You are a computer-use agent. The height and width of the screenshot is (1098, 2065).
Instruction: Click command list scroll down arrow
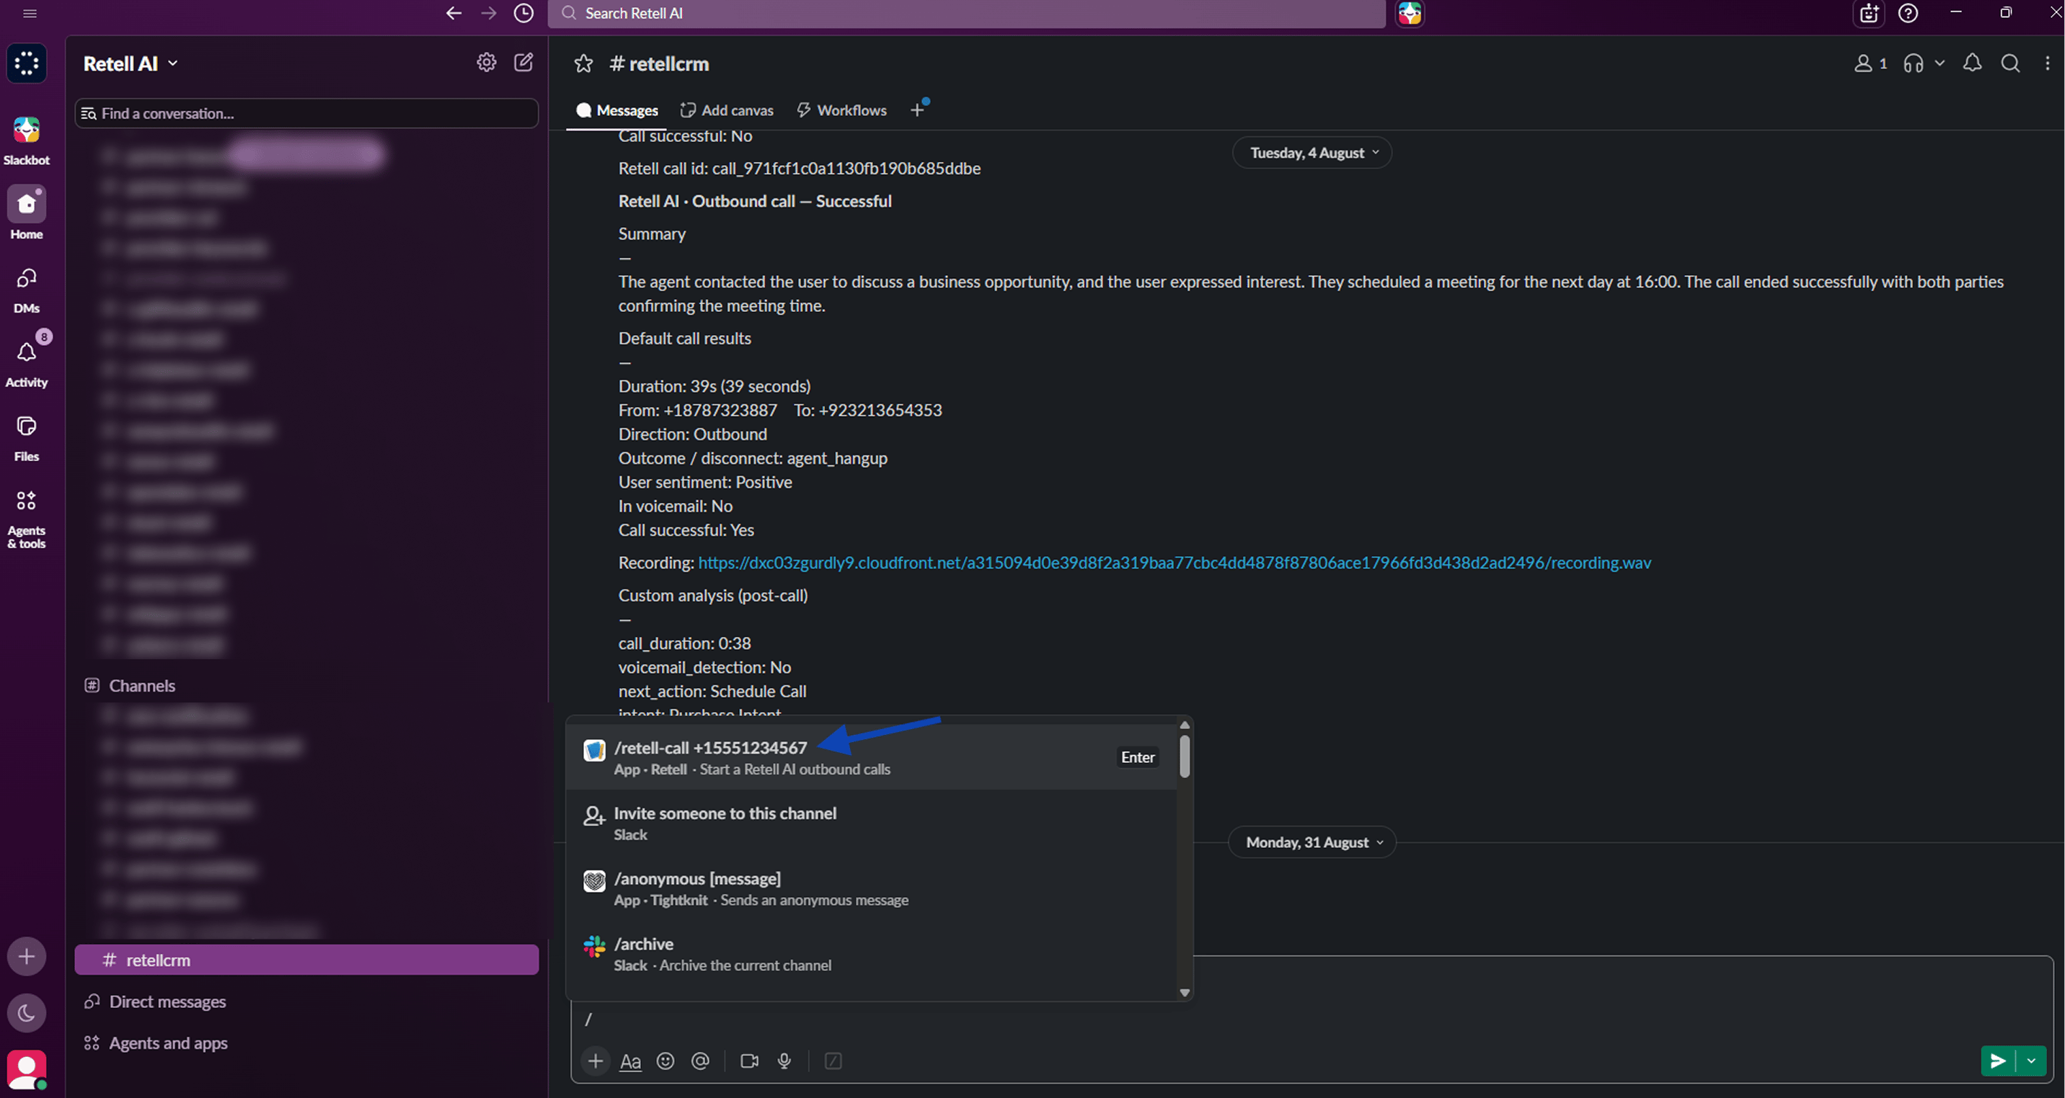[x=1185, y=993]
